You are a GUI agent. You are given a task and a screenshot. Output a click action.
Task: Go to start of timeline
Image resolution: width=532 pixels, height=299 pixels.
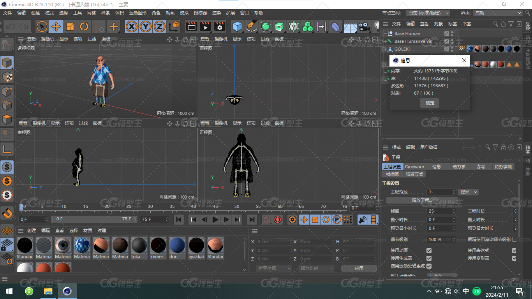coord(179,220)
